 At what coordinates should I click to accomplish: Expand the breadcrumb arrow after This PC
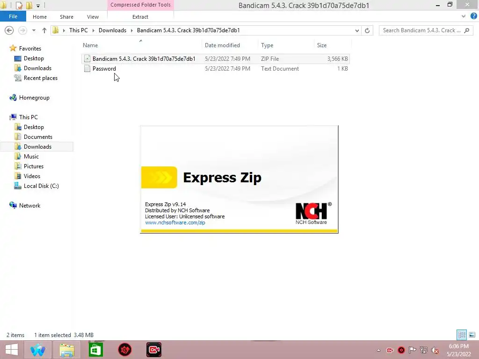click(93, 30)
